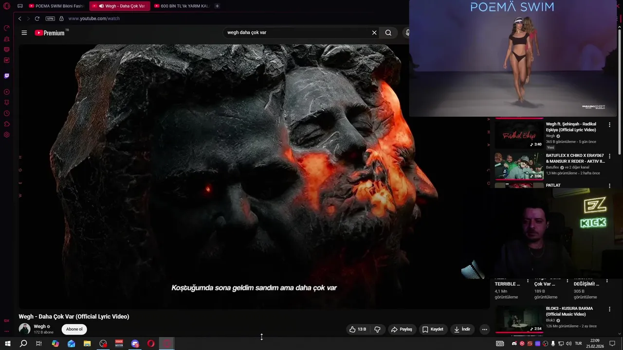Open red Opera browser taskbar icon

pos(151,344)
